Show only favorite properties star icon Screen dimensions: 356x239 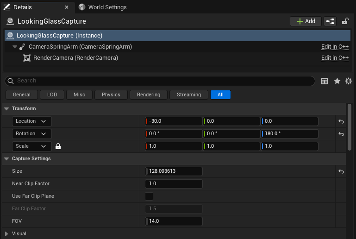tap(337, 81)
